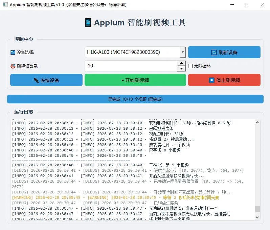270x230 pixels.
Task: Click the progress bar showing 已完成 10/10
Action: (135, 99)
